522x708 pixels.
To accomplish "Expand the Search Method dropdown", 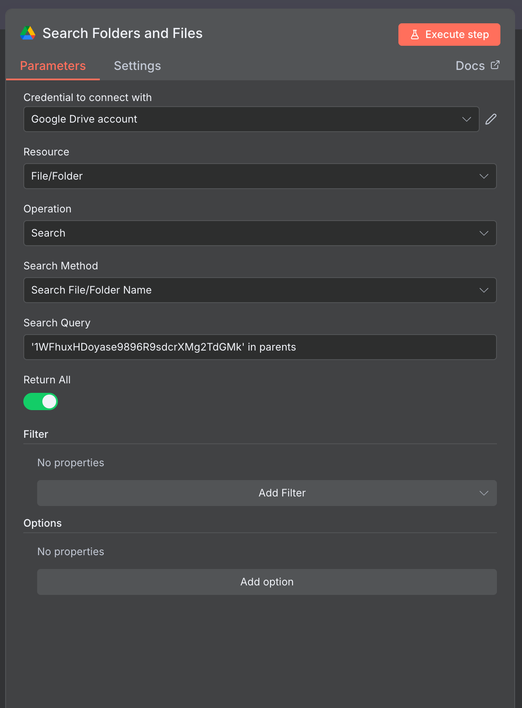I will (x=259, y=290).
